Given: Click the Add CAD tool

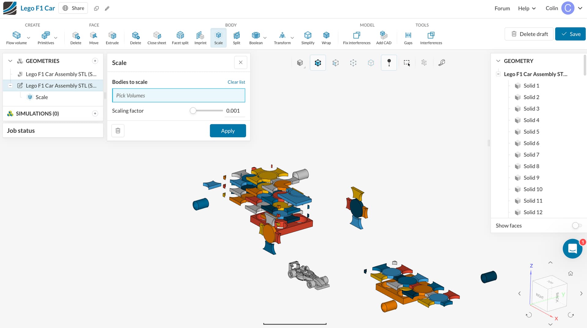Looking at the screenshot, I should point(384,38).
